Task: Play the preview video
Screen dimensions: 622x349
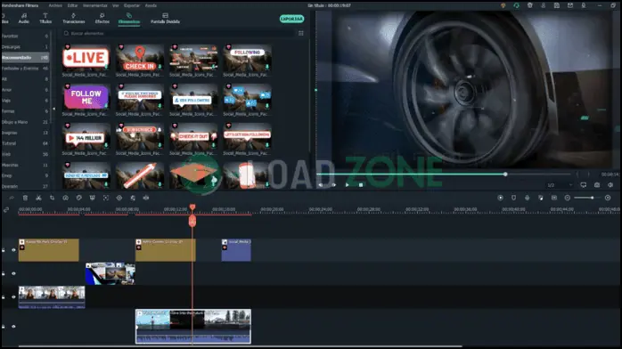Action: tap(348, 185)
